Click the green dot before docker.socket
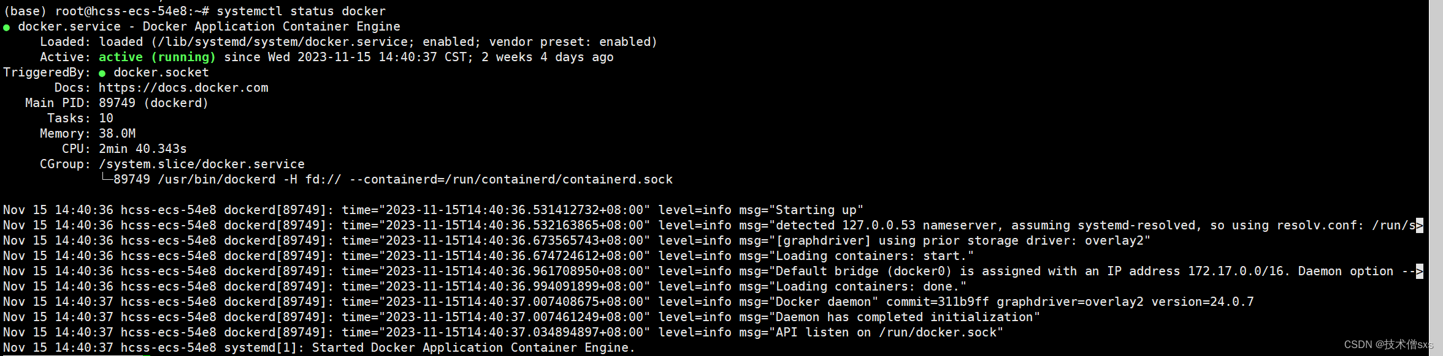Image resolution: width=1443 pixels, height=356 pixels. 102,73
